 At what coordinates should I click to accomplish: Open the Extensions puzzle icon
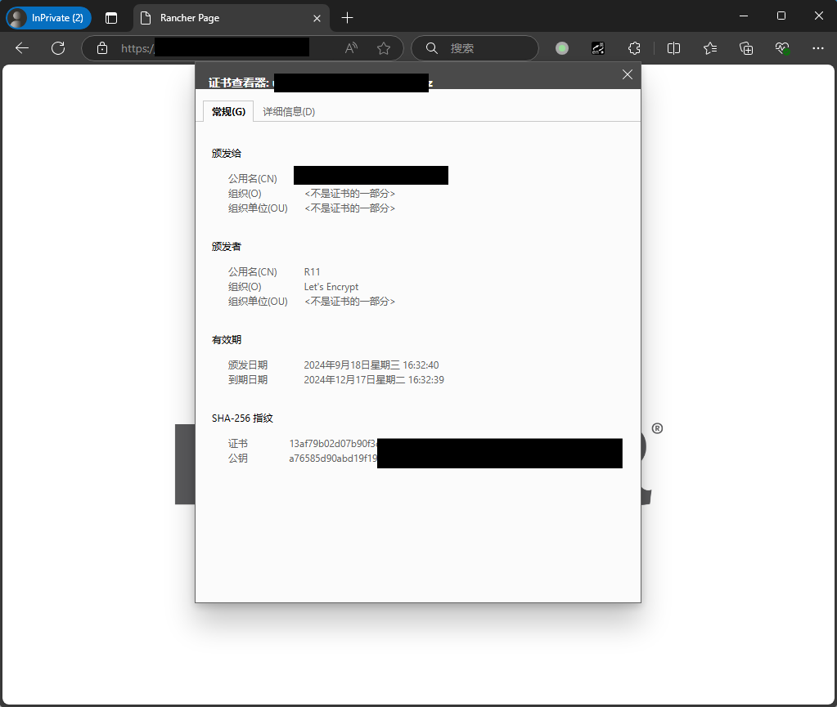(x=634, y=48)
